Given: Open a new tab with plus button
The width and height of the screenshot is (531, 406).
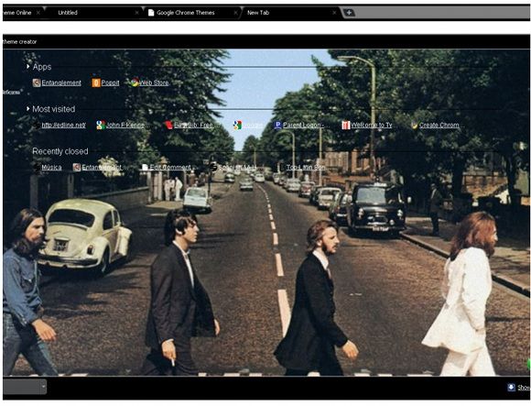Looking at the screenshot, I should coord(349,13).
